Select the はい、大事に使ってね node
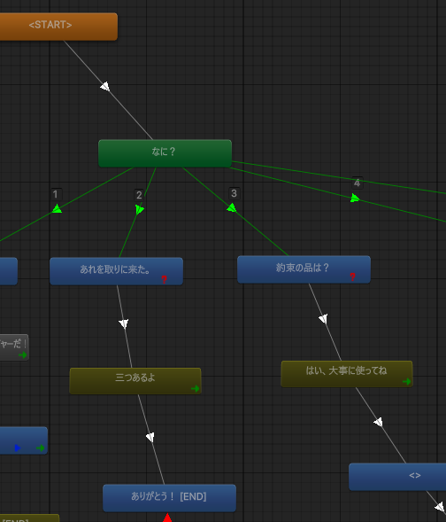Screen dimensions: 446x522 pyautogui.click(x=347, y=374)
